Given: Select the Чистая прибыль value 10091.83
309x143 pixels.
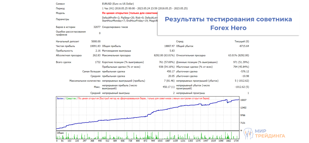Looking at the screenshot, I should pos(95,46).
